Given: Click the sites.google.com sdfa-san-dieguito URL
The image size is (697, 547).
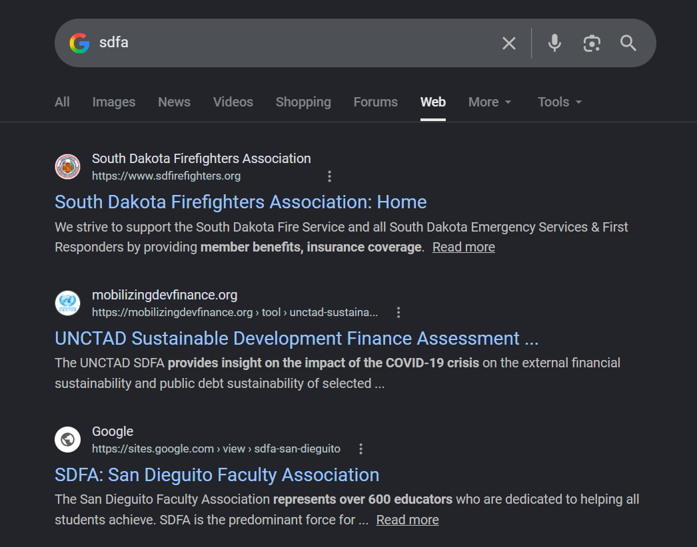Looking at the screenshot, I should (x=216, y=449).
